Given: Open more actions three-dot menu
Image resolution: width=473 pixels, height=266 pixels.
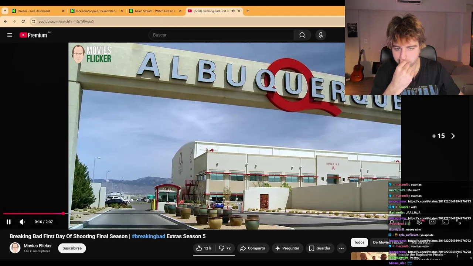Looking at the screenshot, I should 341,248.
